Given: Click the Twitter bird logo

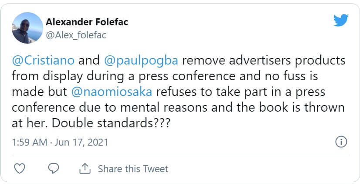Looking at the screenshot, I should [x=341, y=20].
